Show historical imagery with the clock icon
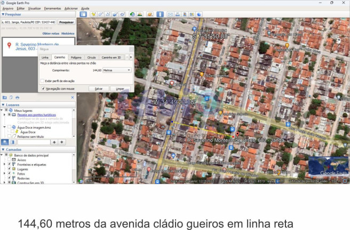350x230 pixels. tap(132, 14)
